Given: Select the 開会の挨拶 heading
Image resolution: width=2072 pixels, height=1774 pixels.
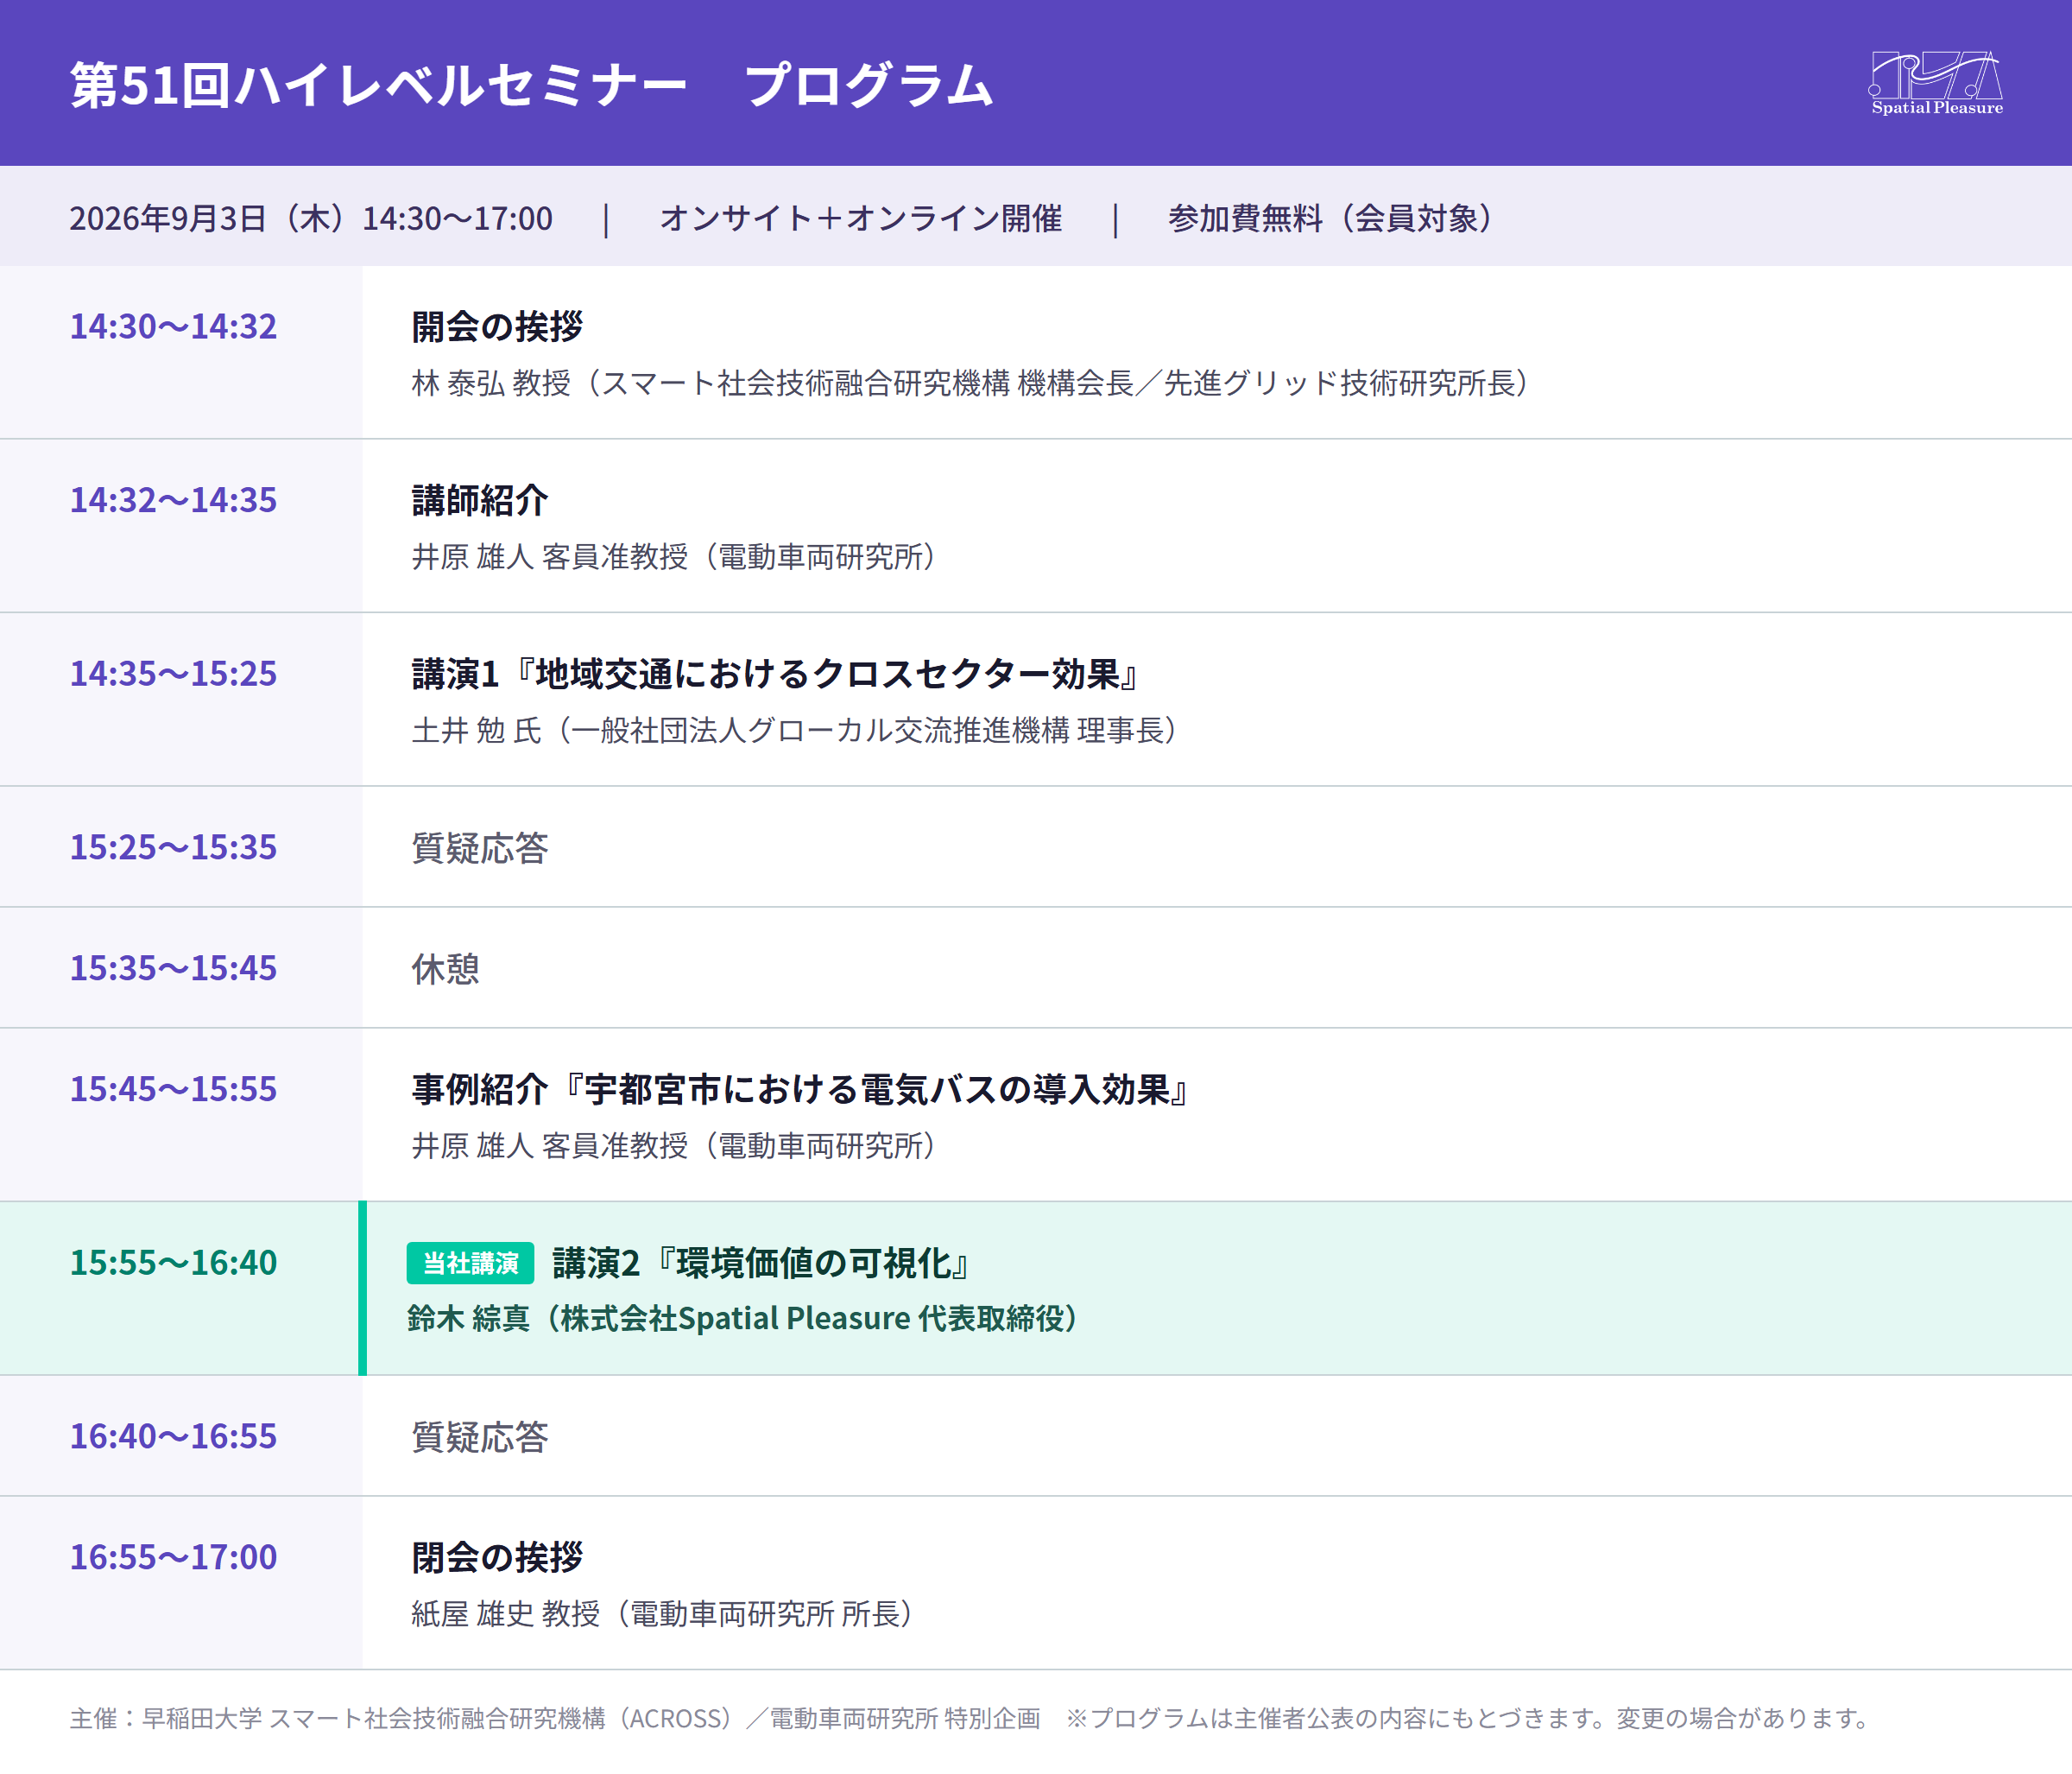Looking at the screenshot, I should pyautogui.click(x=497, y=326).
